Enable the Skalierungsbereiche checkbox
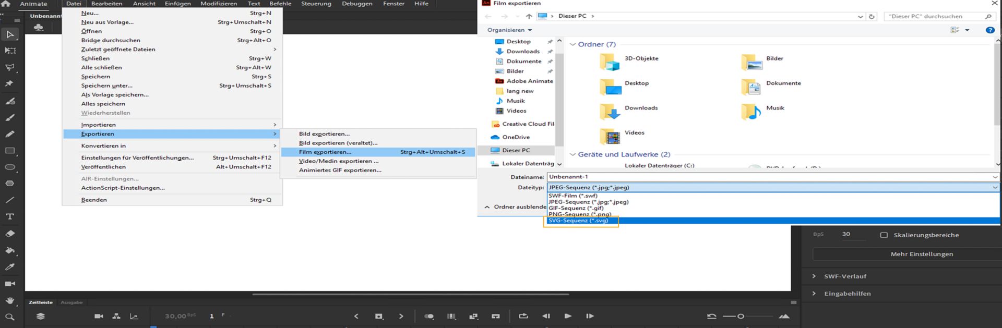The height and width of the screenshot is (328, 1002). click(x=884, y=235)
